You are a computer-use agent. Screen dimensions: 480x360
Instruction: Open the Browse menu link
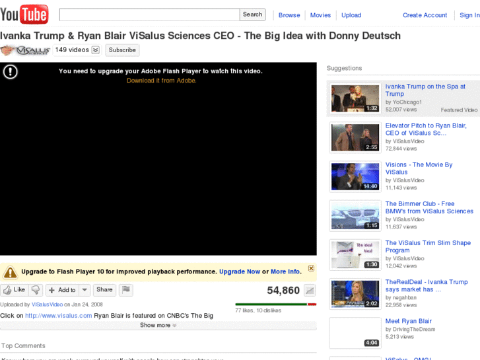289,15
